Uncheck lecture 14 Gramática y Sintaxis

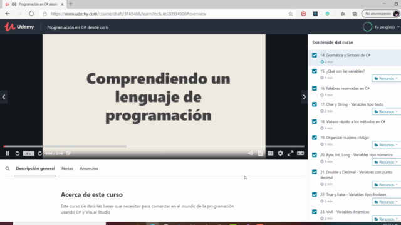[315, 55]
